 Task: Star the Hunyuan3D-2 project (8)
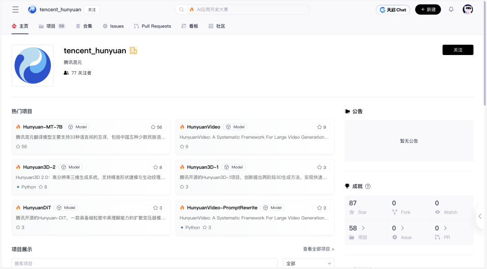coord(157,167)
